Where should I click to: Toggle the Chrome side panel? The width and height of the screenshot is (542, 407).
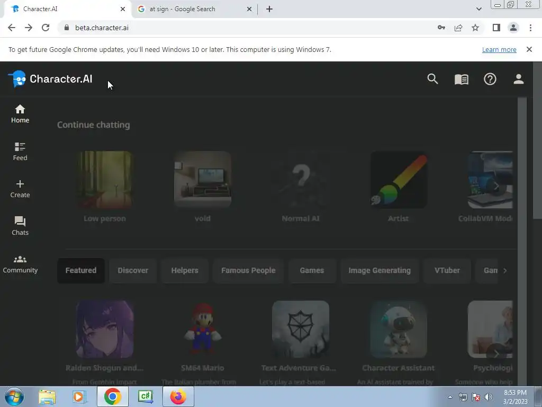coord(496,28)
